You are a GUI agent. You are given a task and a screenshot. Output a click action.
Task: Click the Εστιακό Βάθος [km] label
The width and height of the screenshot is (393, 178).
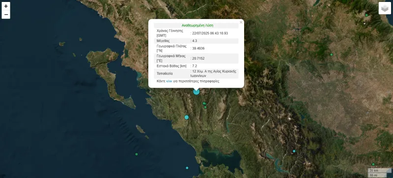171,66
